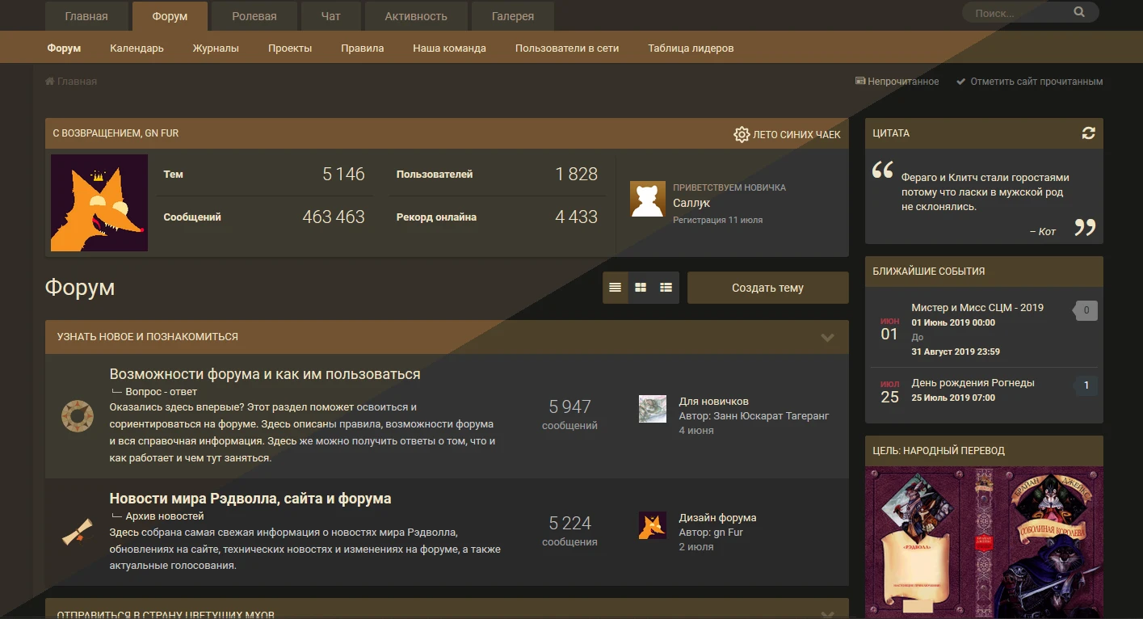
Task: Click the refresh icon in Цитата block
Action: click(x=1088, y=133)
